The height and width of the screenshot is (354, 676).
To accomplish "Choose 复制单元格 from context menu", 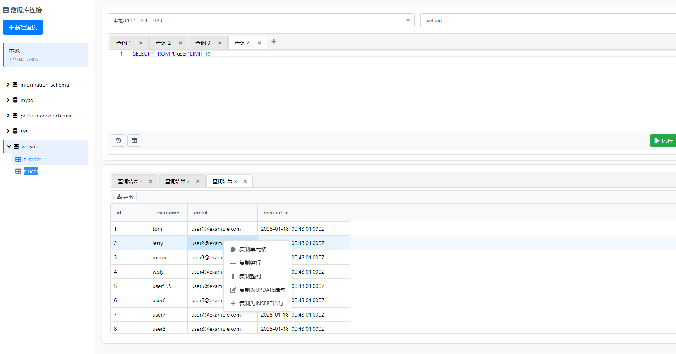I will [x=257, y=249].
